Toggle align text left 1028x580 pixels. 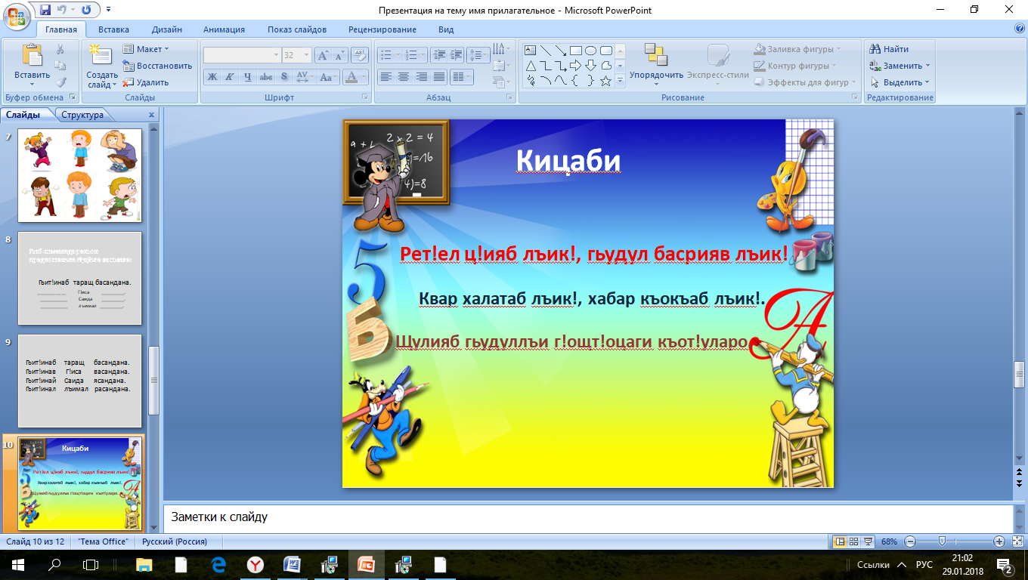tap(385, 77)
